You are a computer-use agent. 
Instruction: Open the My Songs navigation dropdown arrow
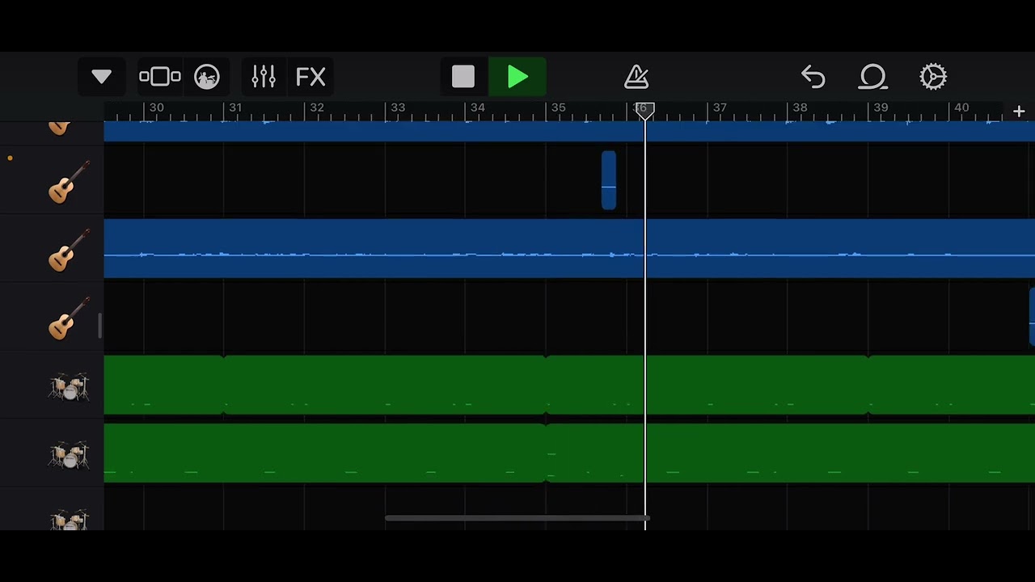pyautogui.click(x=101, y=77)
